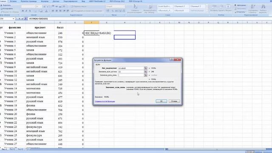Click Объединить и поместить в центре
The image size is (272, 153).
click(x=87, y=11)
